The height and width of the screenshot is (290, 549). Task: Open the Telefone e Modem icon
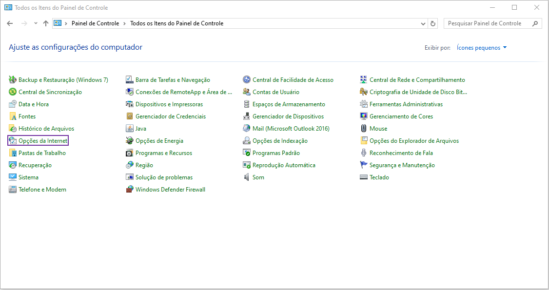tap(13, 190)
